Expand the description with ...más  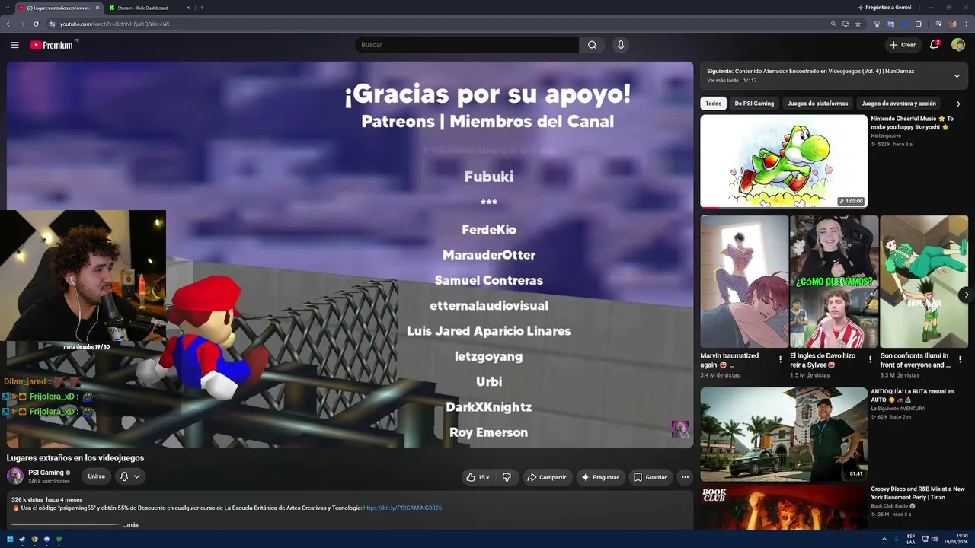(130, 524)
